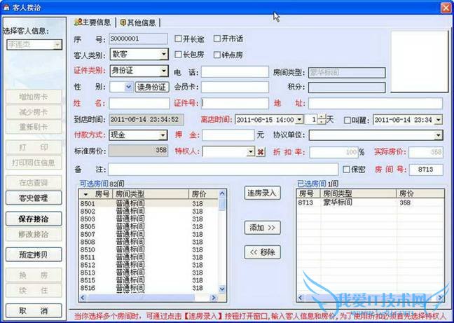Image resolution: width=454 pixels, height=323 pixels.
Task: Select room 8505 in available rooms
Action: click(149, 226)
